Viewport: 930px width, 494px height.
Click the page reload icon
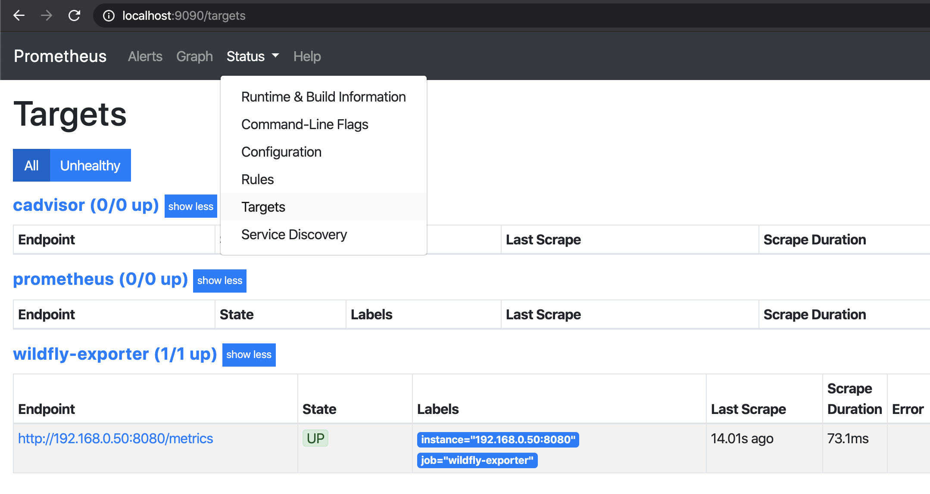(75, 16)
